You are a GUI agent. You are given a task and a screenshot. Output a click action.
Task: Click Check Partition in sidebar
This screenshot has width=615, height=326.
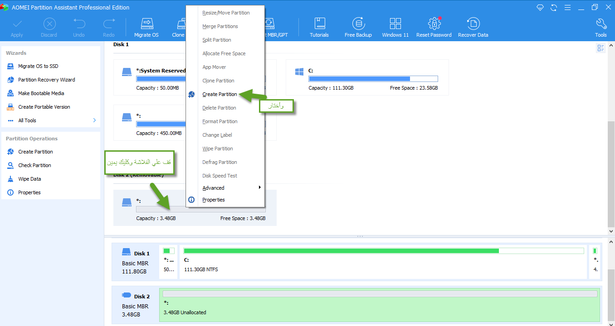pyautogui.click(x=34, y=165)
